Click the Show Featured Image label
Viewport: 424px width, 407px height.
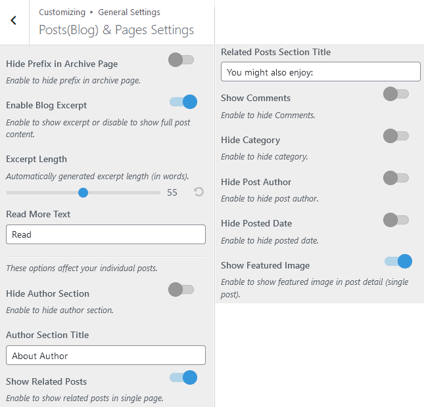(266, 265)
